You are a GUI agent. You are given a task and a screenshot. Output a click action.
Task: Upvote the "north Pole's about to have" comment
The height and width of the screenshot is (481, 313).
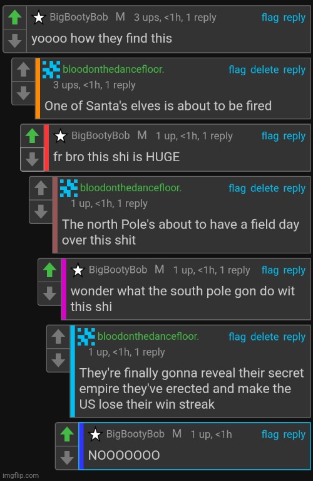(x=41, y=188)
